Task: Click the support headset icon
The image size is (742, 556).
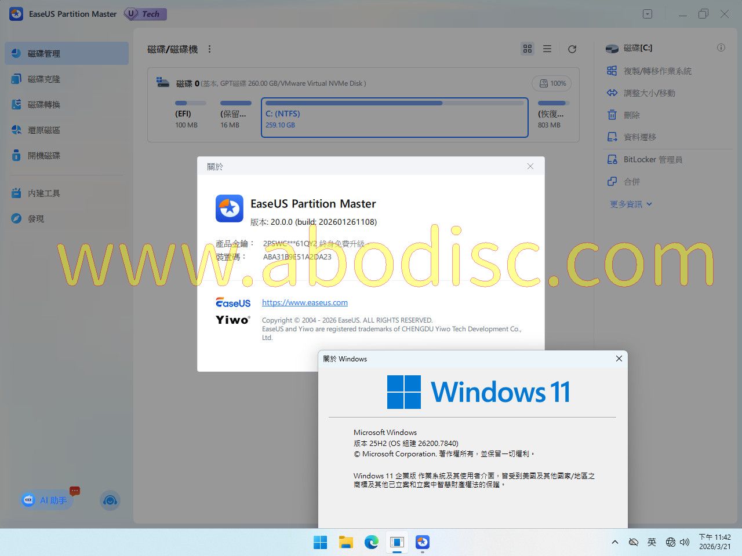Action: click(110, 500)
